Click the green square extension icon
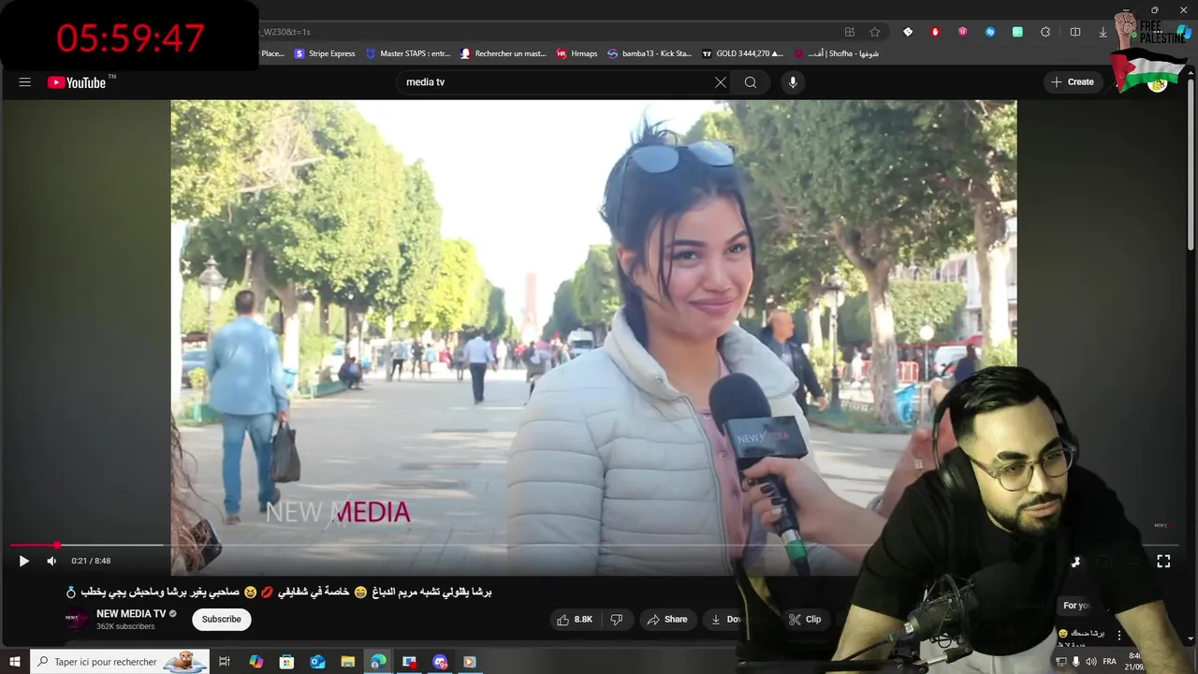 point(1017,32)
